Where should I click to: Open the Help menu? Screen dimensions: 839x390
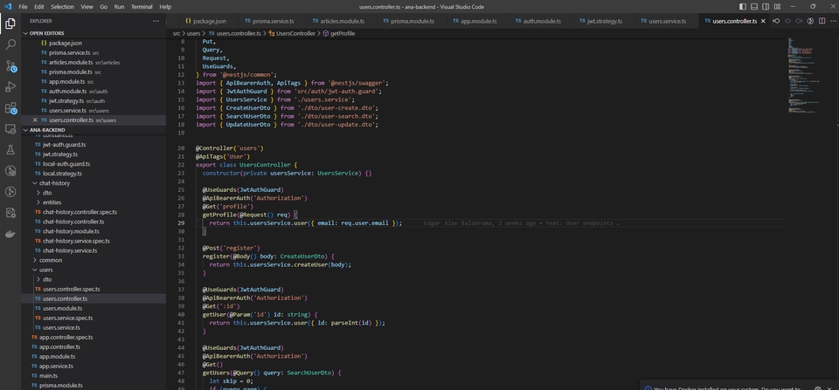click(x=165, y=6)
